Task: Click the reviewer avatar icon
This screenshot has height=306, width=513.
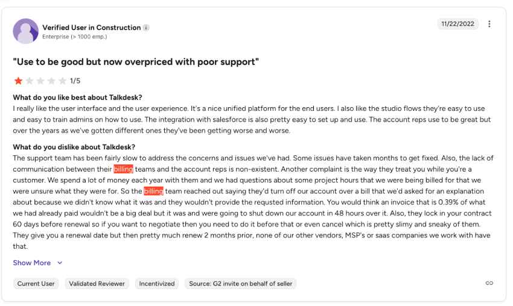Action: [25, 31]
